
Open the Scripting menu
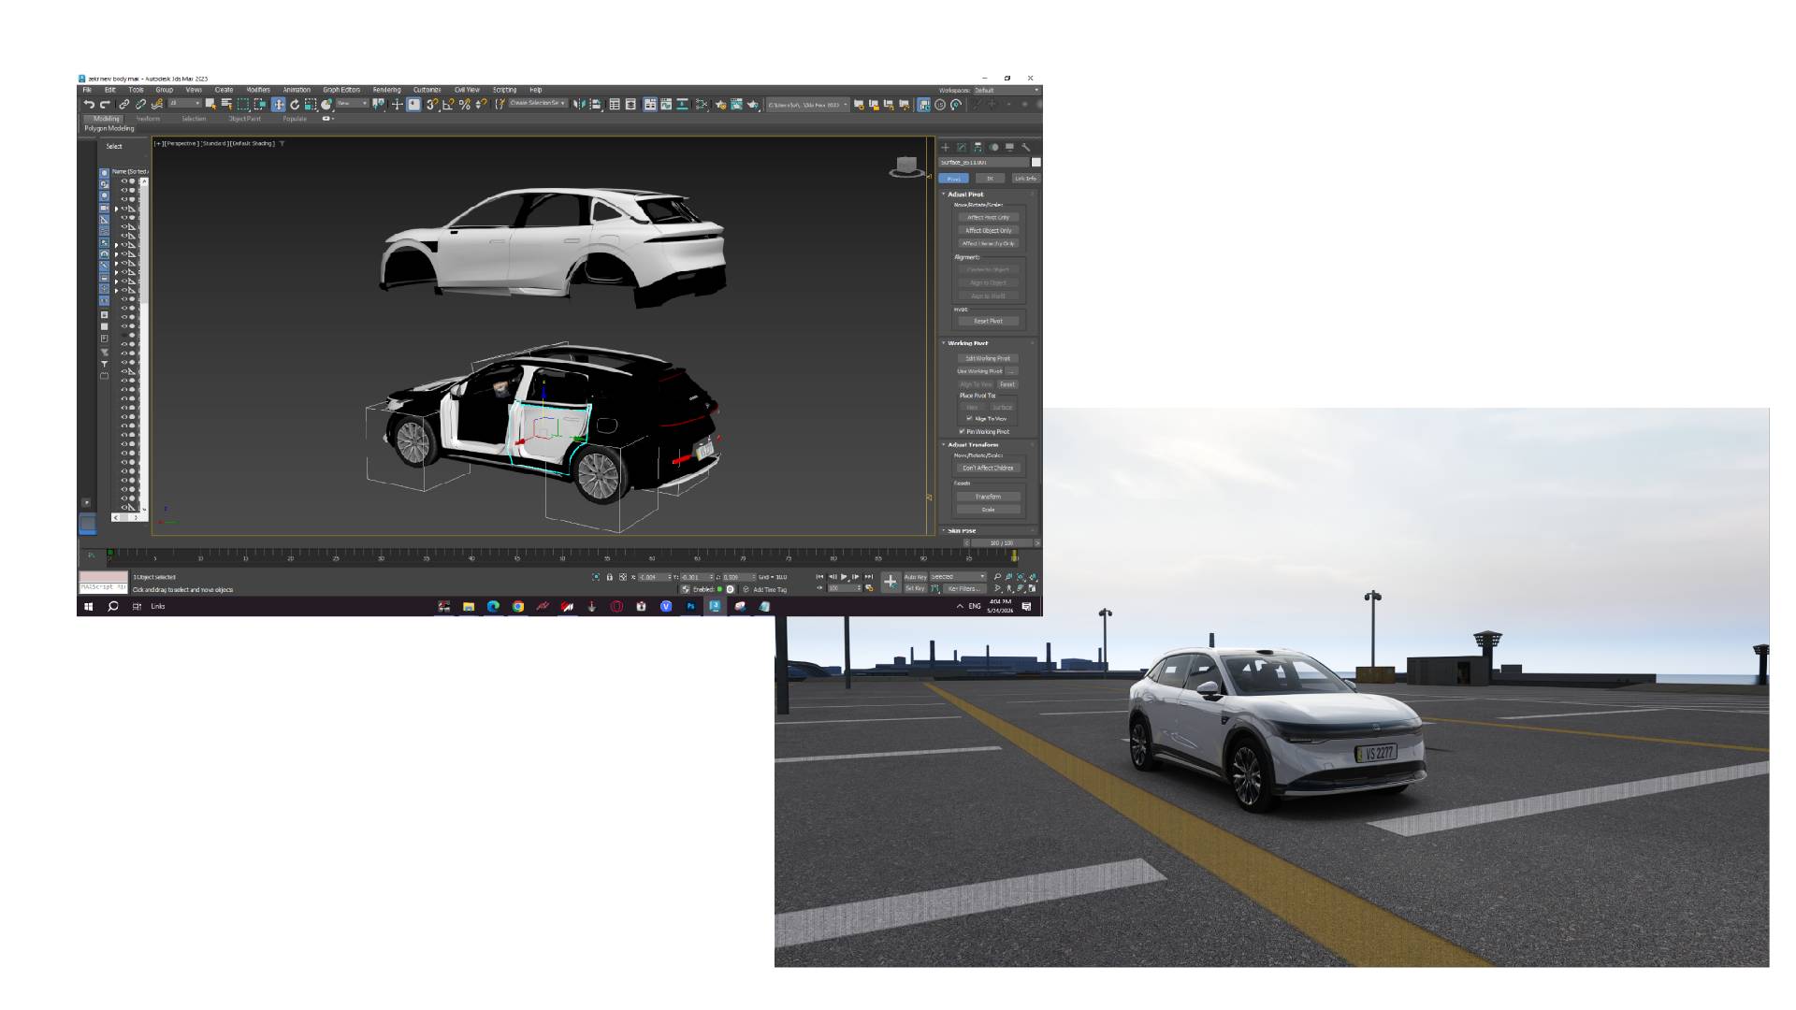[504, 90]
